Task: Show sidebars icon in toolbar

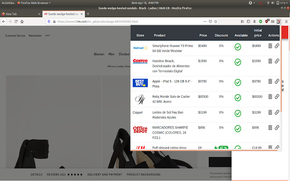Action: click(248, 21)
